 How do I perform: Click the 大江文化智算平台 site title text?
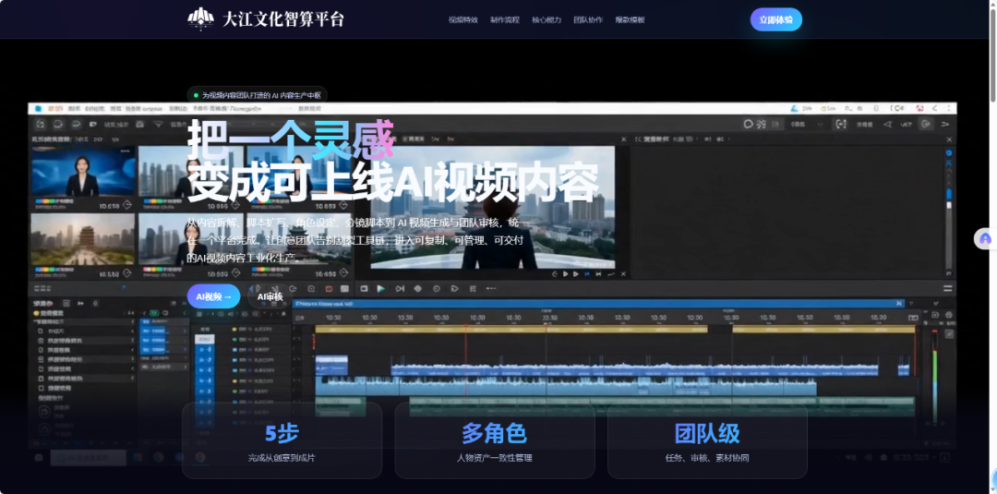(283, 19)
